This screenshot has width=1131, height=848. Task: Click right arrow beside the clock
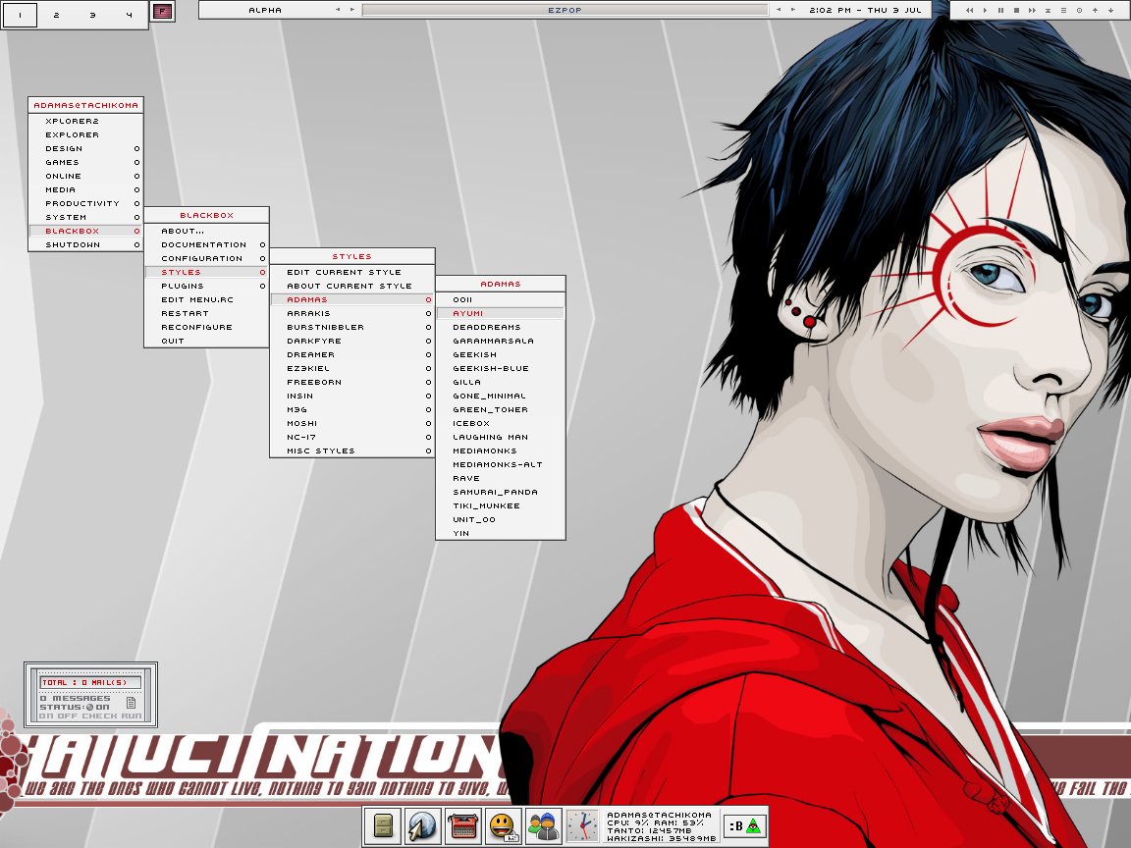click(x=792, y=10)
